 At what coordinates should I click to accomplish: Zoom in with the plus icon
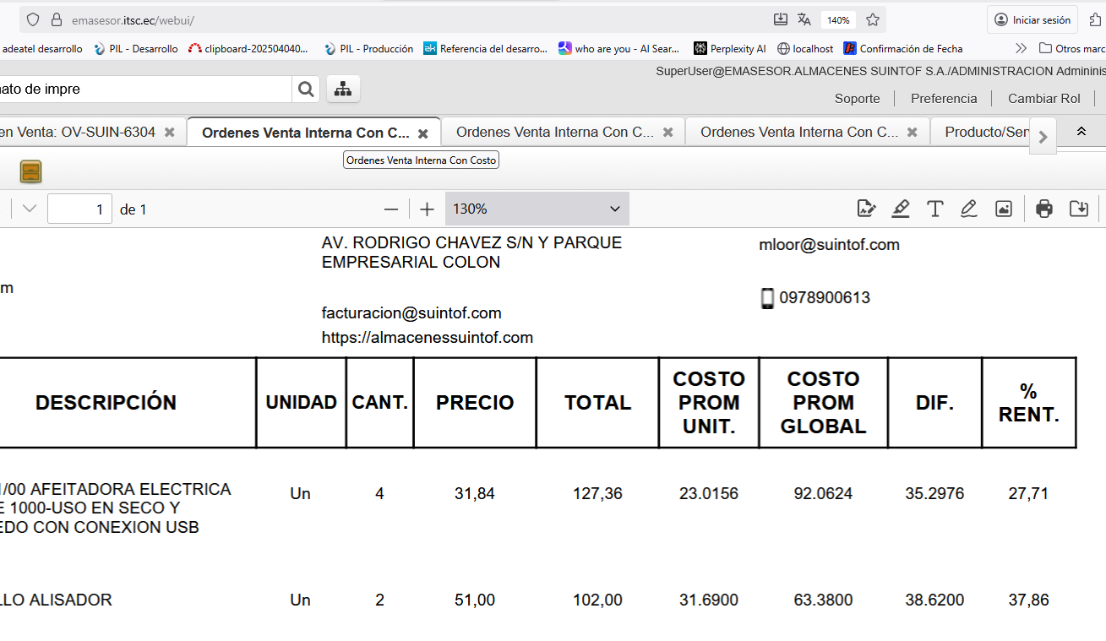point(428,209)
